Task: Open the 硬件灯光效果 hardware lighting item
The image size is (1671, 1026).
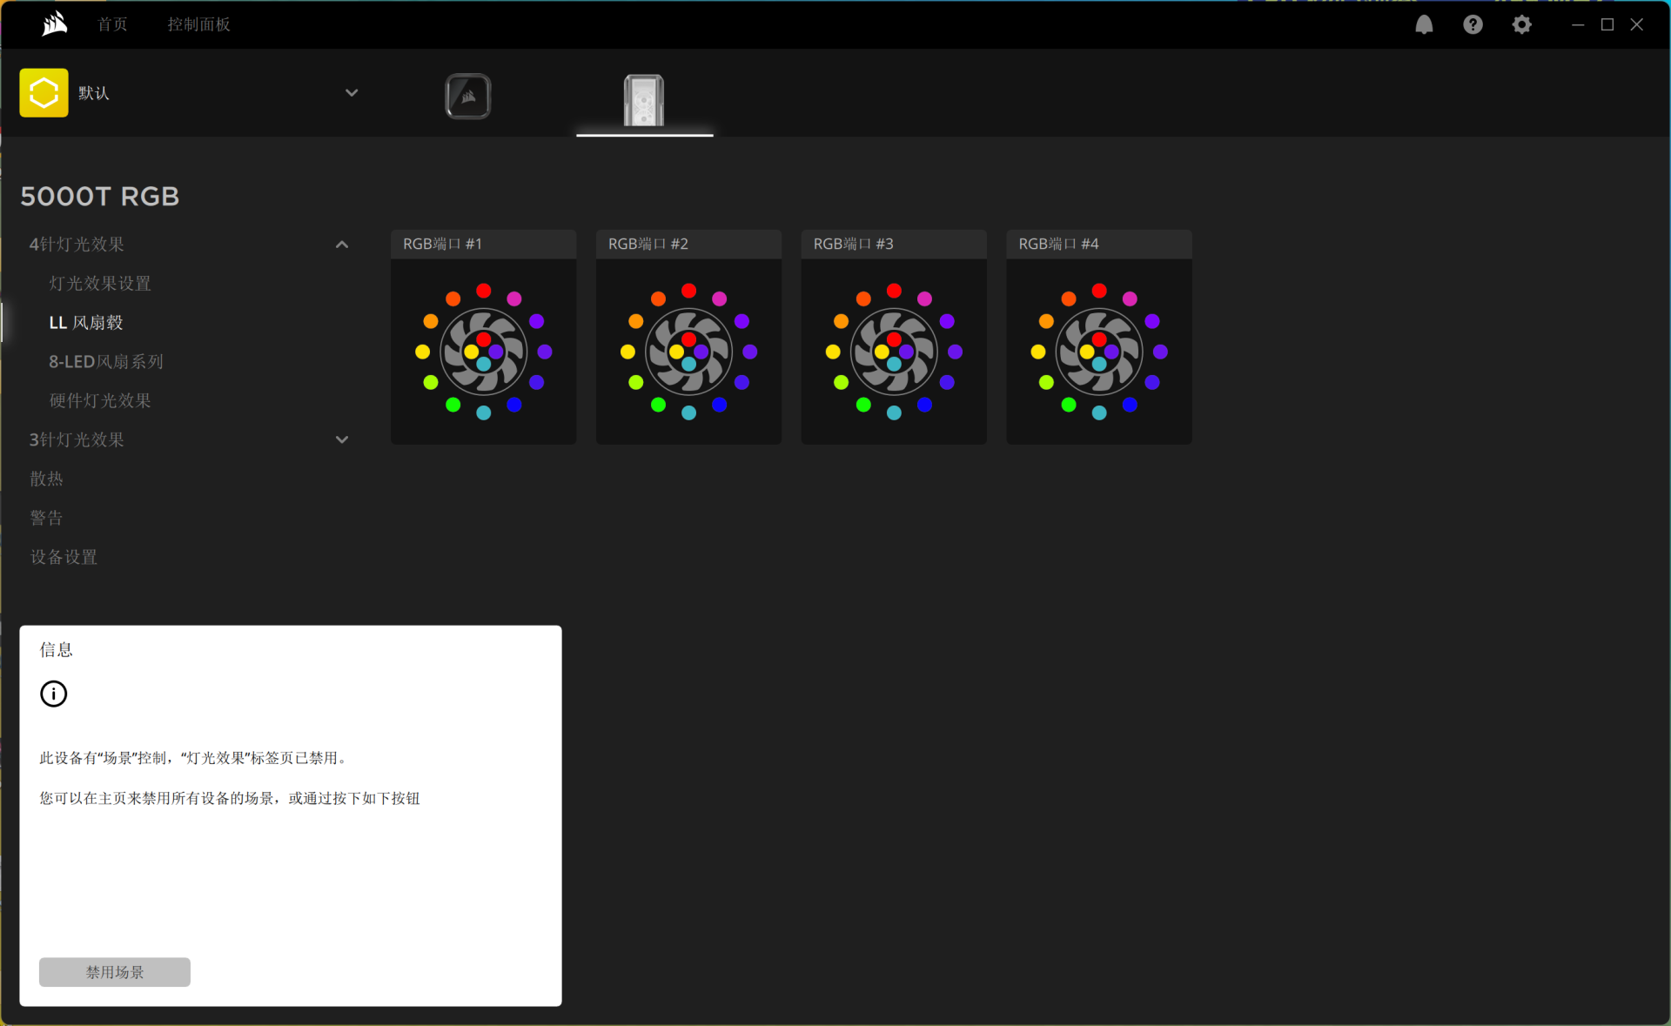Action: coord(100,400)
